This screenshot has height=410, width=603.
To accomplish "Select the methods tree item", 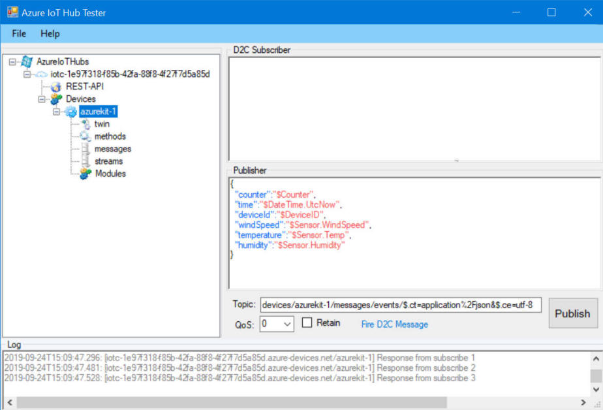I will 110,136.
